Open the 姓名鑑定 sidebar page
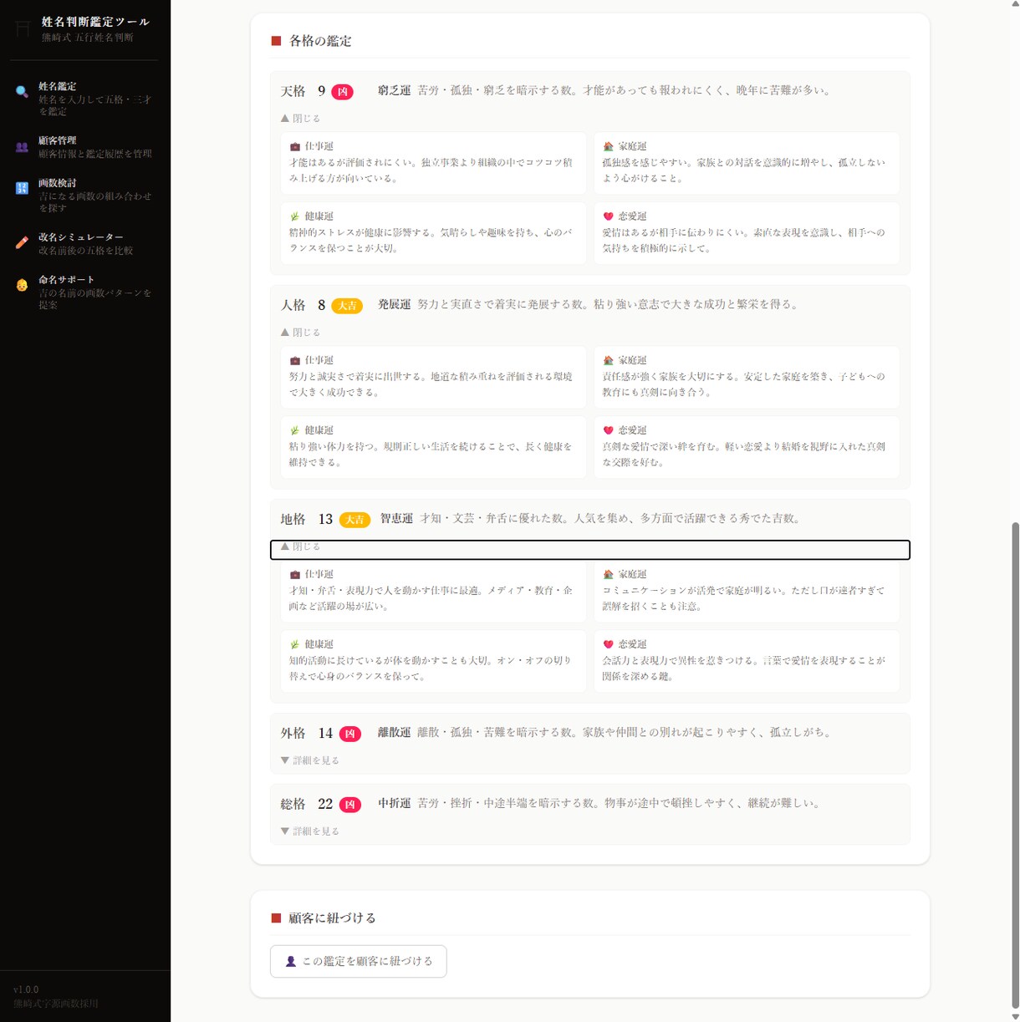 [x=85, y=99]
